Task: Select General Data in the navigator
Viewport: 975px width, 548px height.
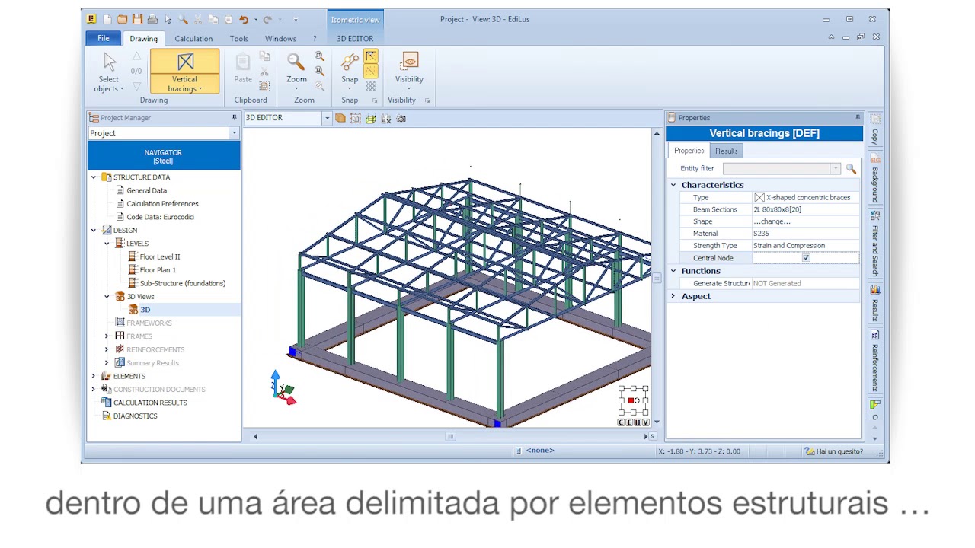Action: coord(146,190)
